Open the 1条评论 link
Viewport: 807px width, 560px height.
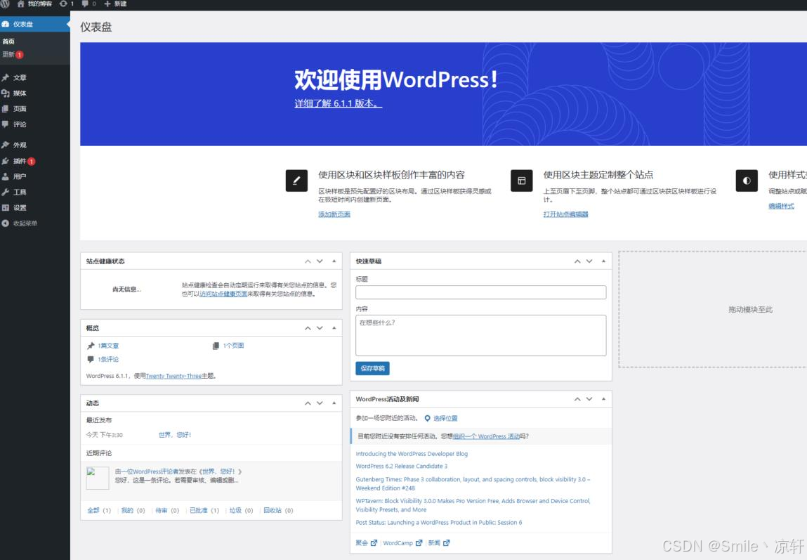coord(108,360)
